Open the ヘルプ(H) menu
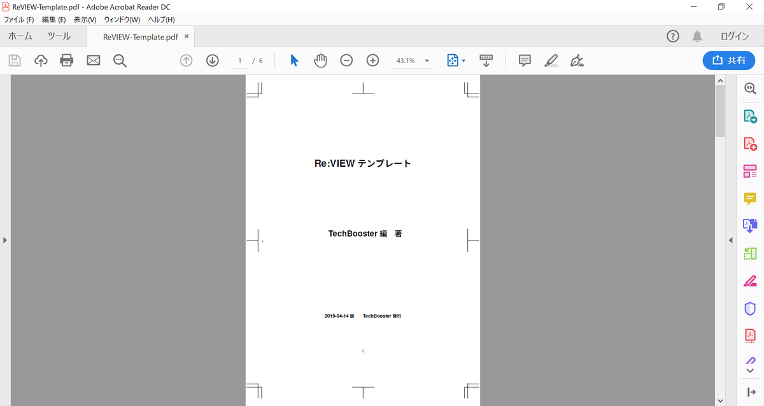This screenshot has width=764, height=406. click(161, 20)
